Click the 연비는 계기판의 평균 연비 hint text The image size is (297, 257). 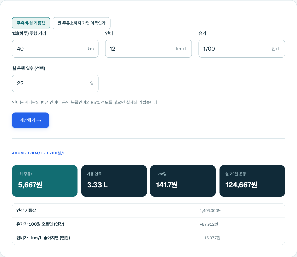[85, 102]
